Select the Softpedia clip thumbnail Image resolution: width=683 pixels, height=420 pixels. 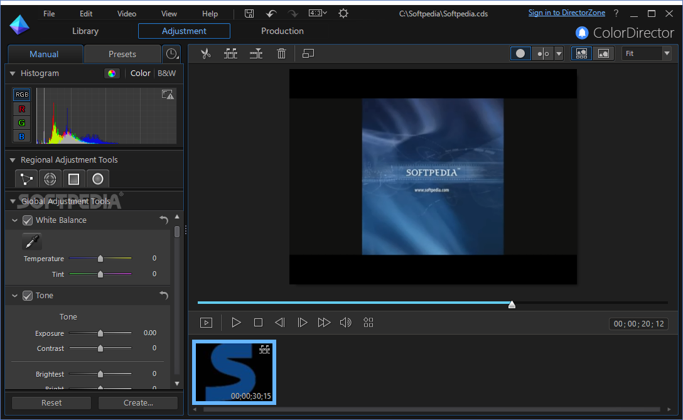[234, 372]
